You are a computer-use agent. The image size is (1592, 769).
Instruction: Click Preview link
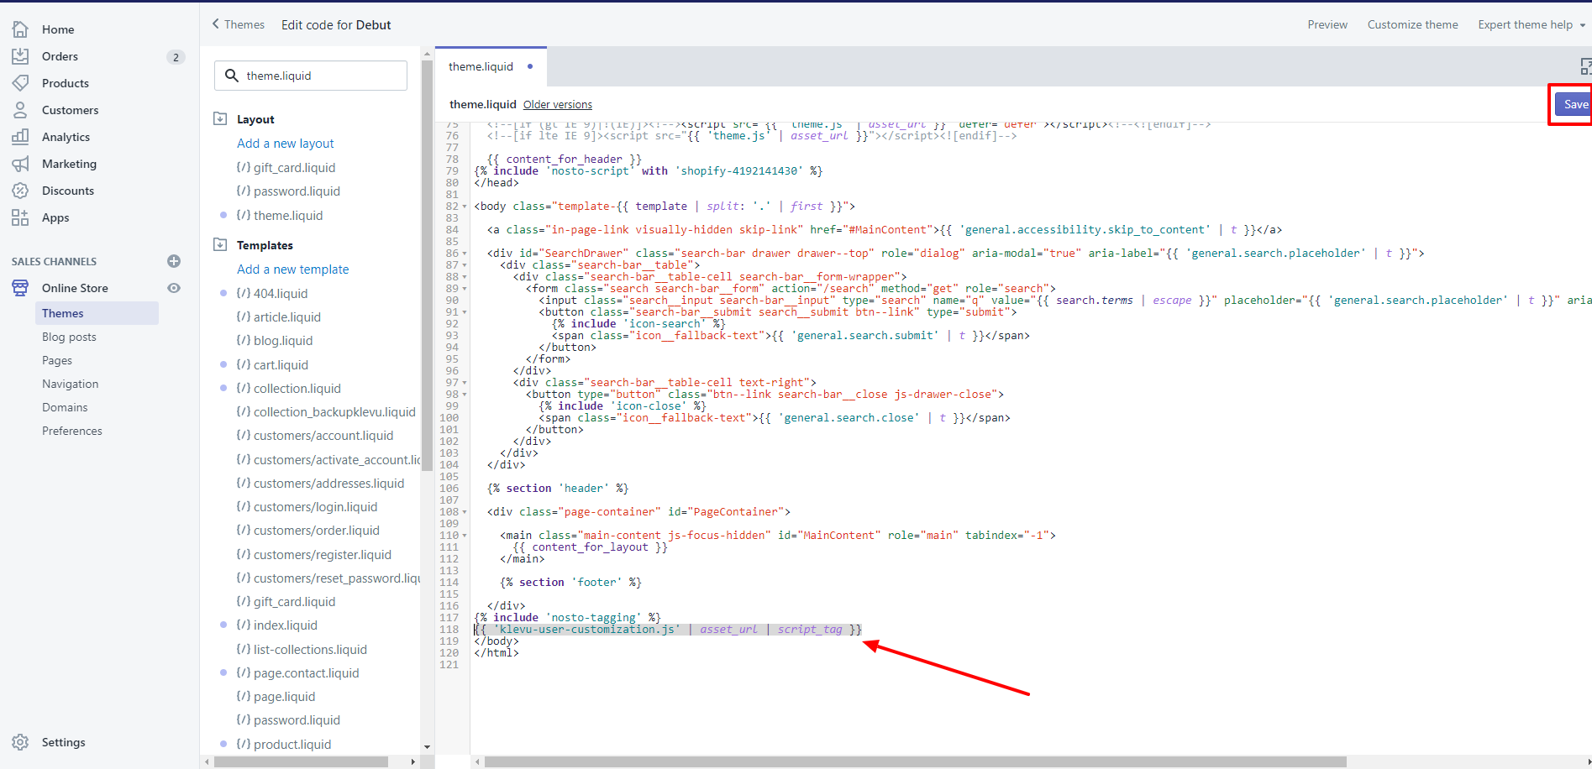pyautogui.click(x=1327, y=24)
